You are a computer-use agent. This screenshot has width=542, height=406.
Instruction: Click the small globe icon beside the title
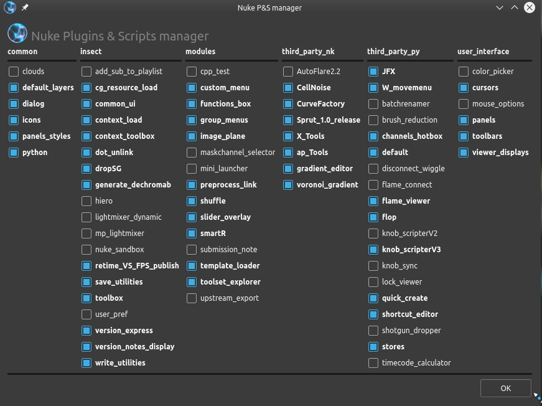[x=9, y=7]
